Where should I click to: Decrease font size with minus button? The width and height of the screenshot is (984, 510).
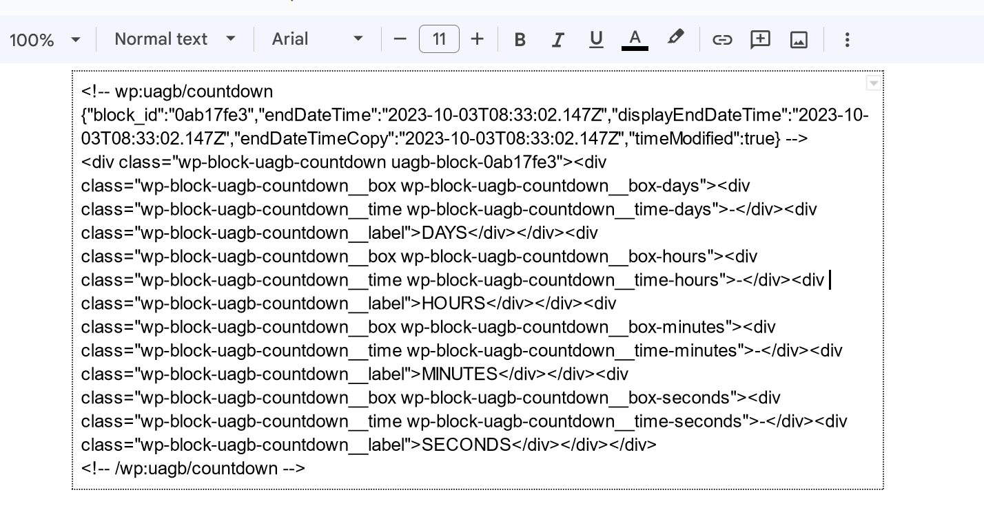click(400, 39)
